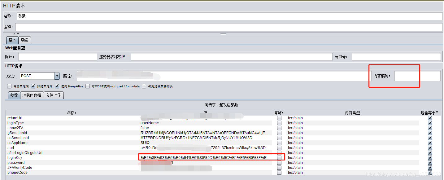This screenshot has width=444, height=180.
Task: Check 与浏览器兼容的头
Action: (144, 86)
